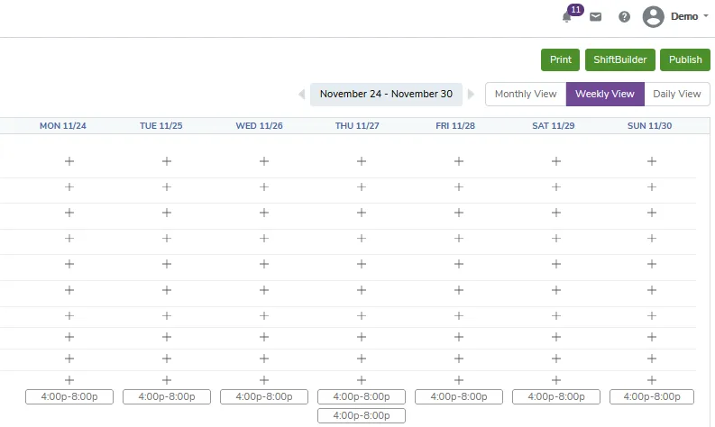The height and width of the screenshot is (427, 715).
Task: Add shift with topmost plus under SAT 11/29
Action: pos(556,161)
